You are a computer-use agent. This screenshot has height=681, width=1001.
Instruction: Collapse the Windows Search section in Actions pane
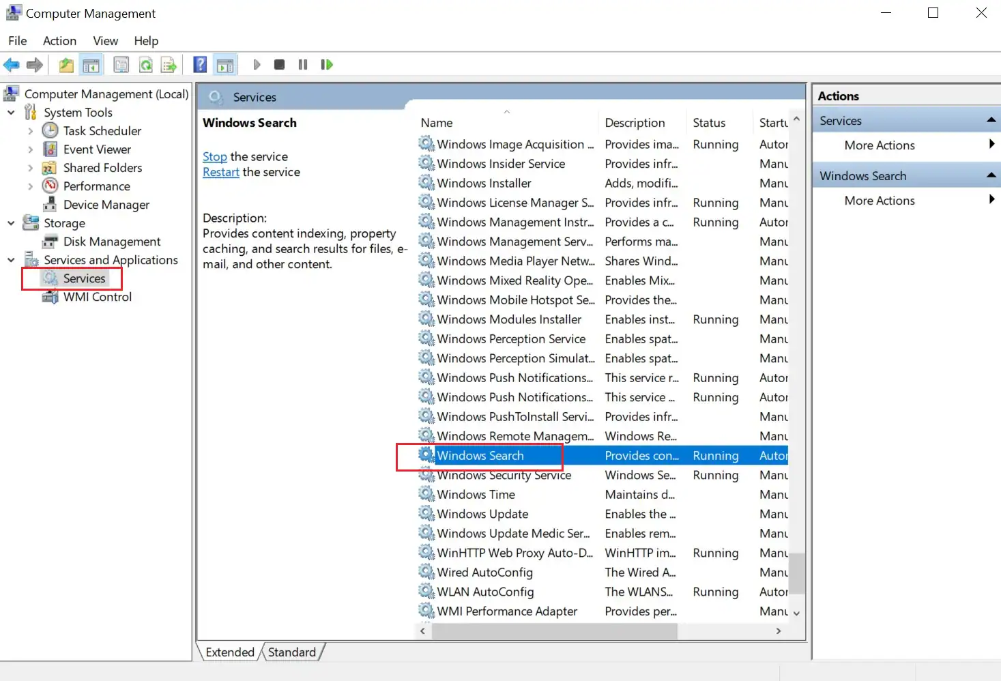coord(991,175)
